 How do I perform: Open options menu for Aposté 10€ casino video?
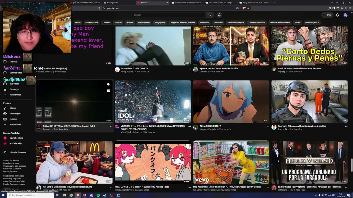tap(268, 69)
